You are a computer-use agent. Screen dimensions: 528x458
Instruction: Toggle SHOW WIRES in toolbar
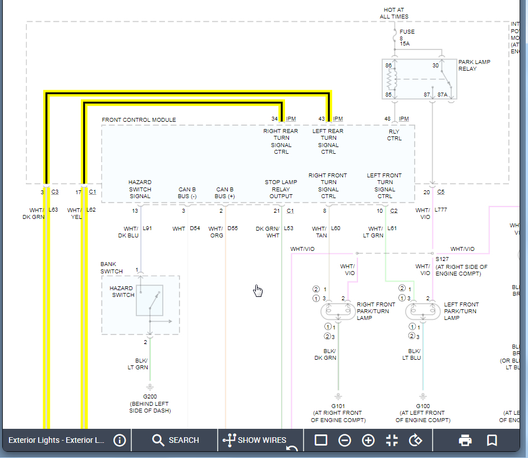coord(255,440)
